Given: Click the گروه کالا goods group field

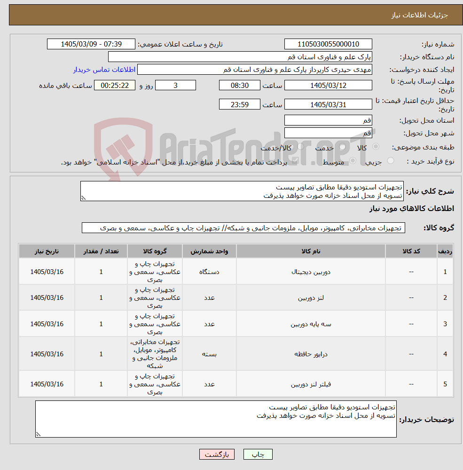Looking at the screenshot, I should [x=243, y=228].
